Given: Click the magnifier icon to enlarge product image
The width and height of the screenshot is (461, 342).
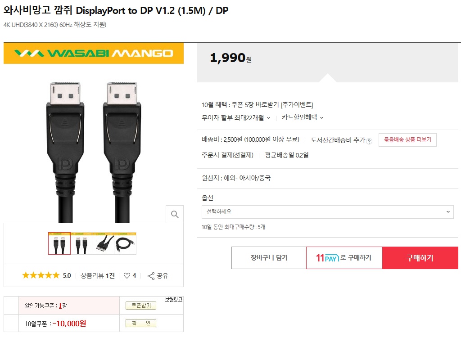Looking at the screenshot, I should pyautogui.click(x=175, y=214).
